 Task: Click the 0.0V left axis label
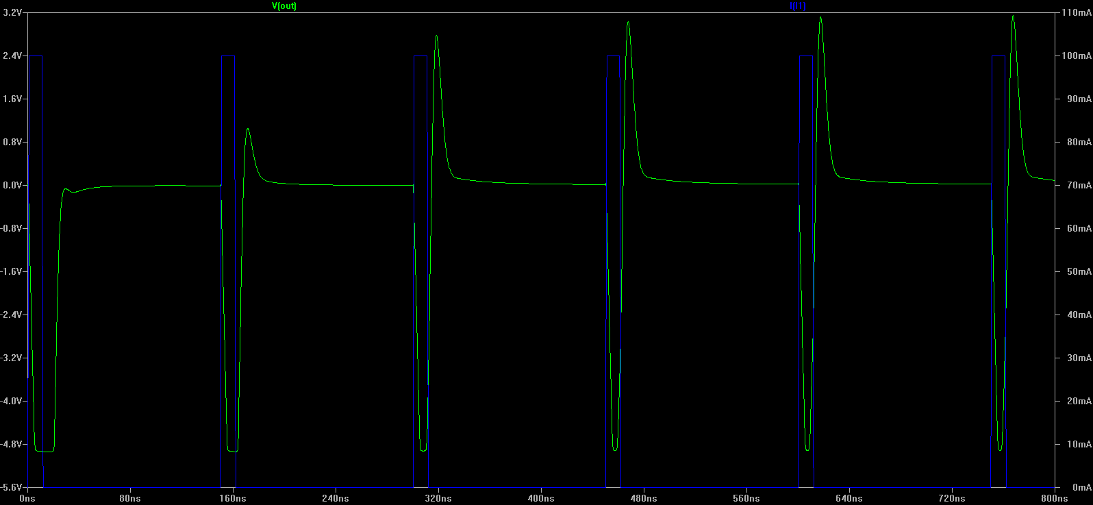click(x=12, y=185)
